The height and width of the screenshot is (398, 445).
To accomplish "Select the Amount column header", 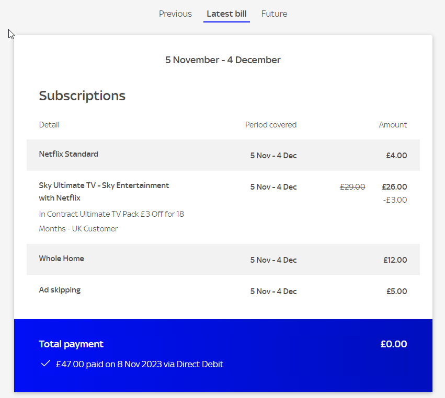I will point(393,125).
